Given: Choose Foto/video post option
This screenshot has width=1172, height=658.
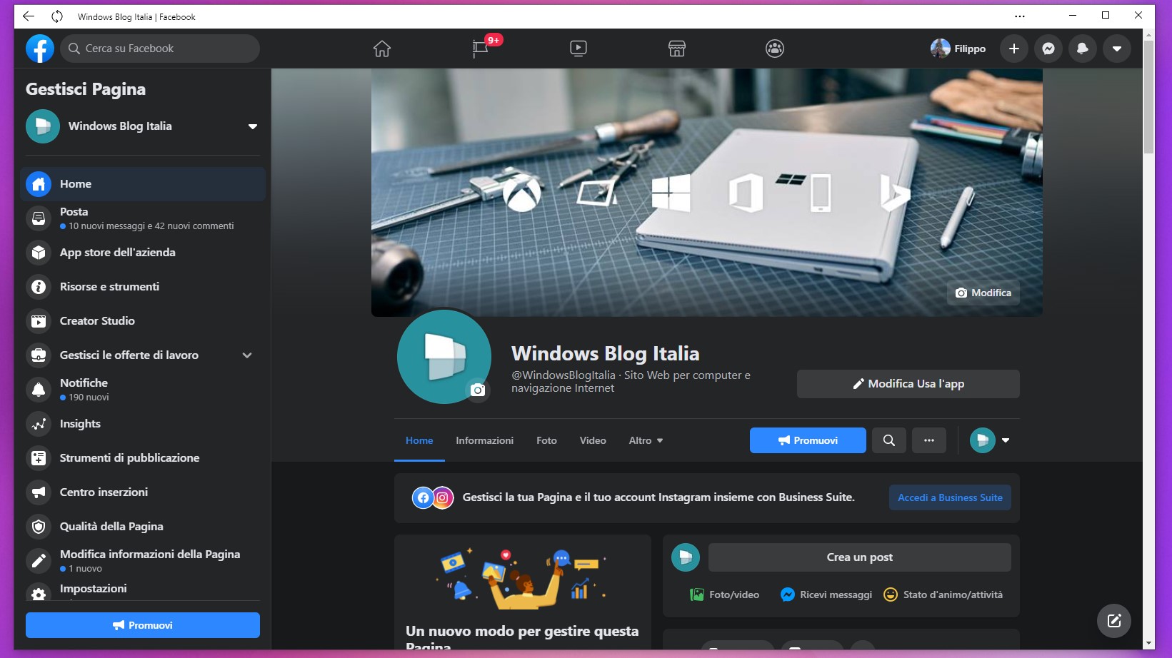Looking at the screenshot, I should pyautogui.click(x=724, y=594).
